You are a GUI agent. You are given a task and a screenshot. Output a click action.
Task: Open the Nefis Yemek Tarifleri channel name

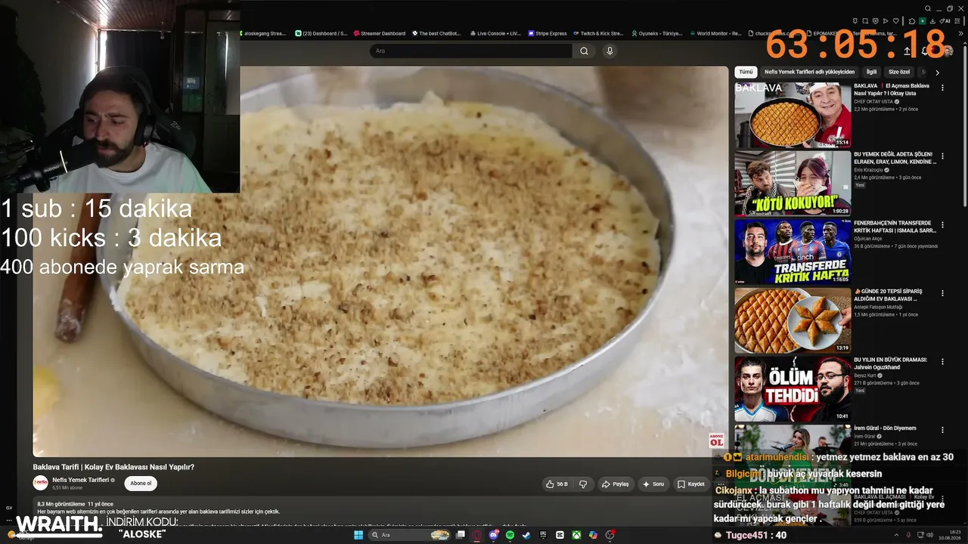coord(81,480)
